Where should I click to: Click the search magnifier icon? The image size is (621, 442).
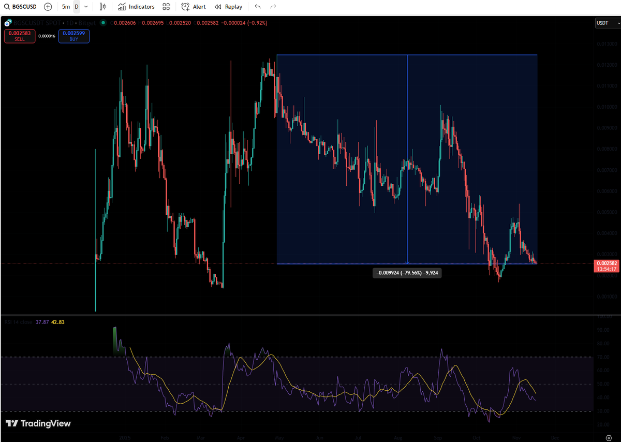7,7
